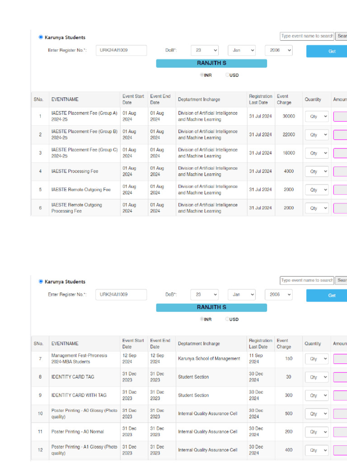Click the Get button above the Management Fest table
This screenshot has height=463, width=347.
327,295
